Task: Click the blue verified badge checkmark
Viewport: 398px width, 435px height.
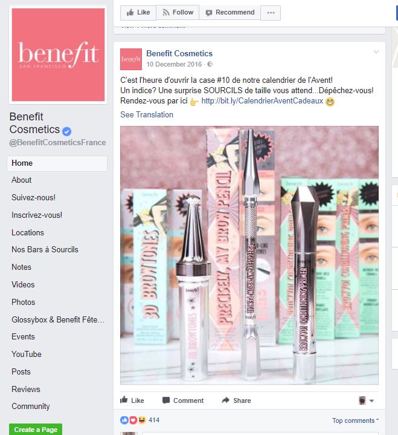Action: [67, 131]
